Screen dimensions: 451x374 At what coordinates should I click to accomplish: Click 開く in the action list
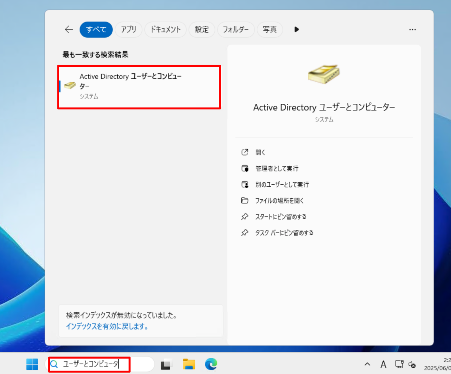260,152
